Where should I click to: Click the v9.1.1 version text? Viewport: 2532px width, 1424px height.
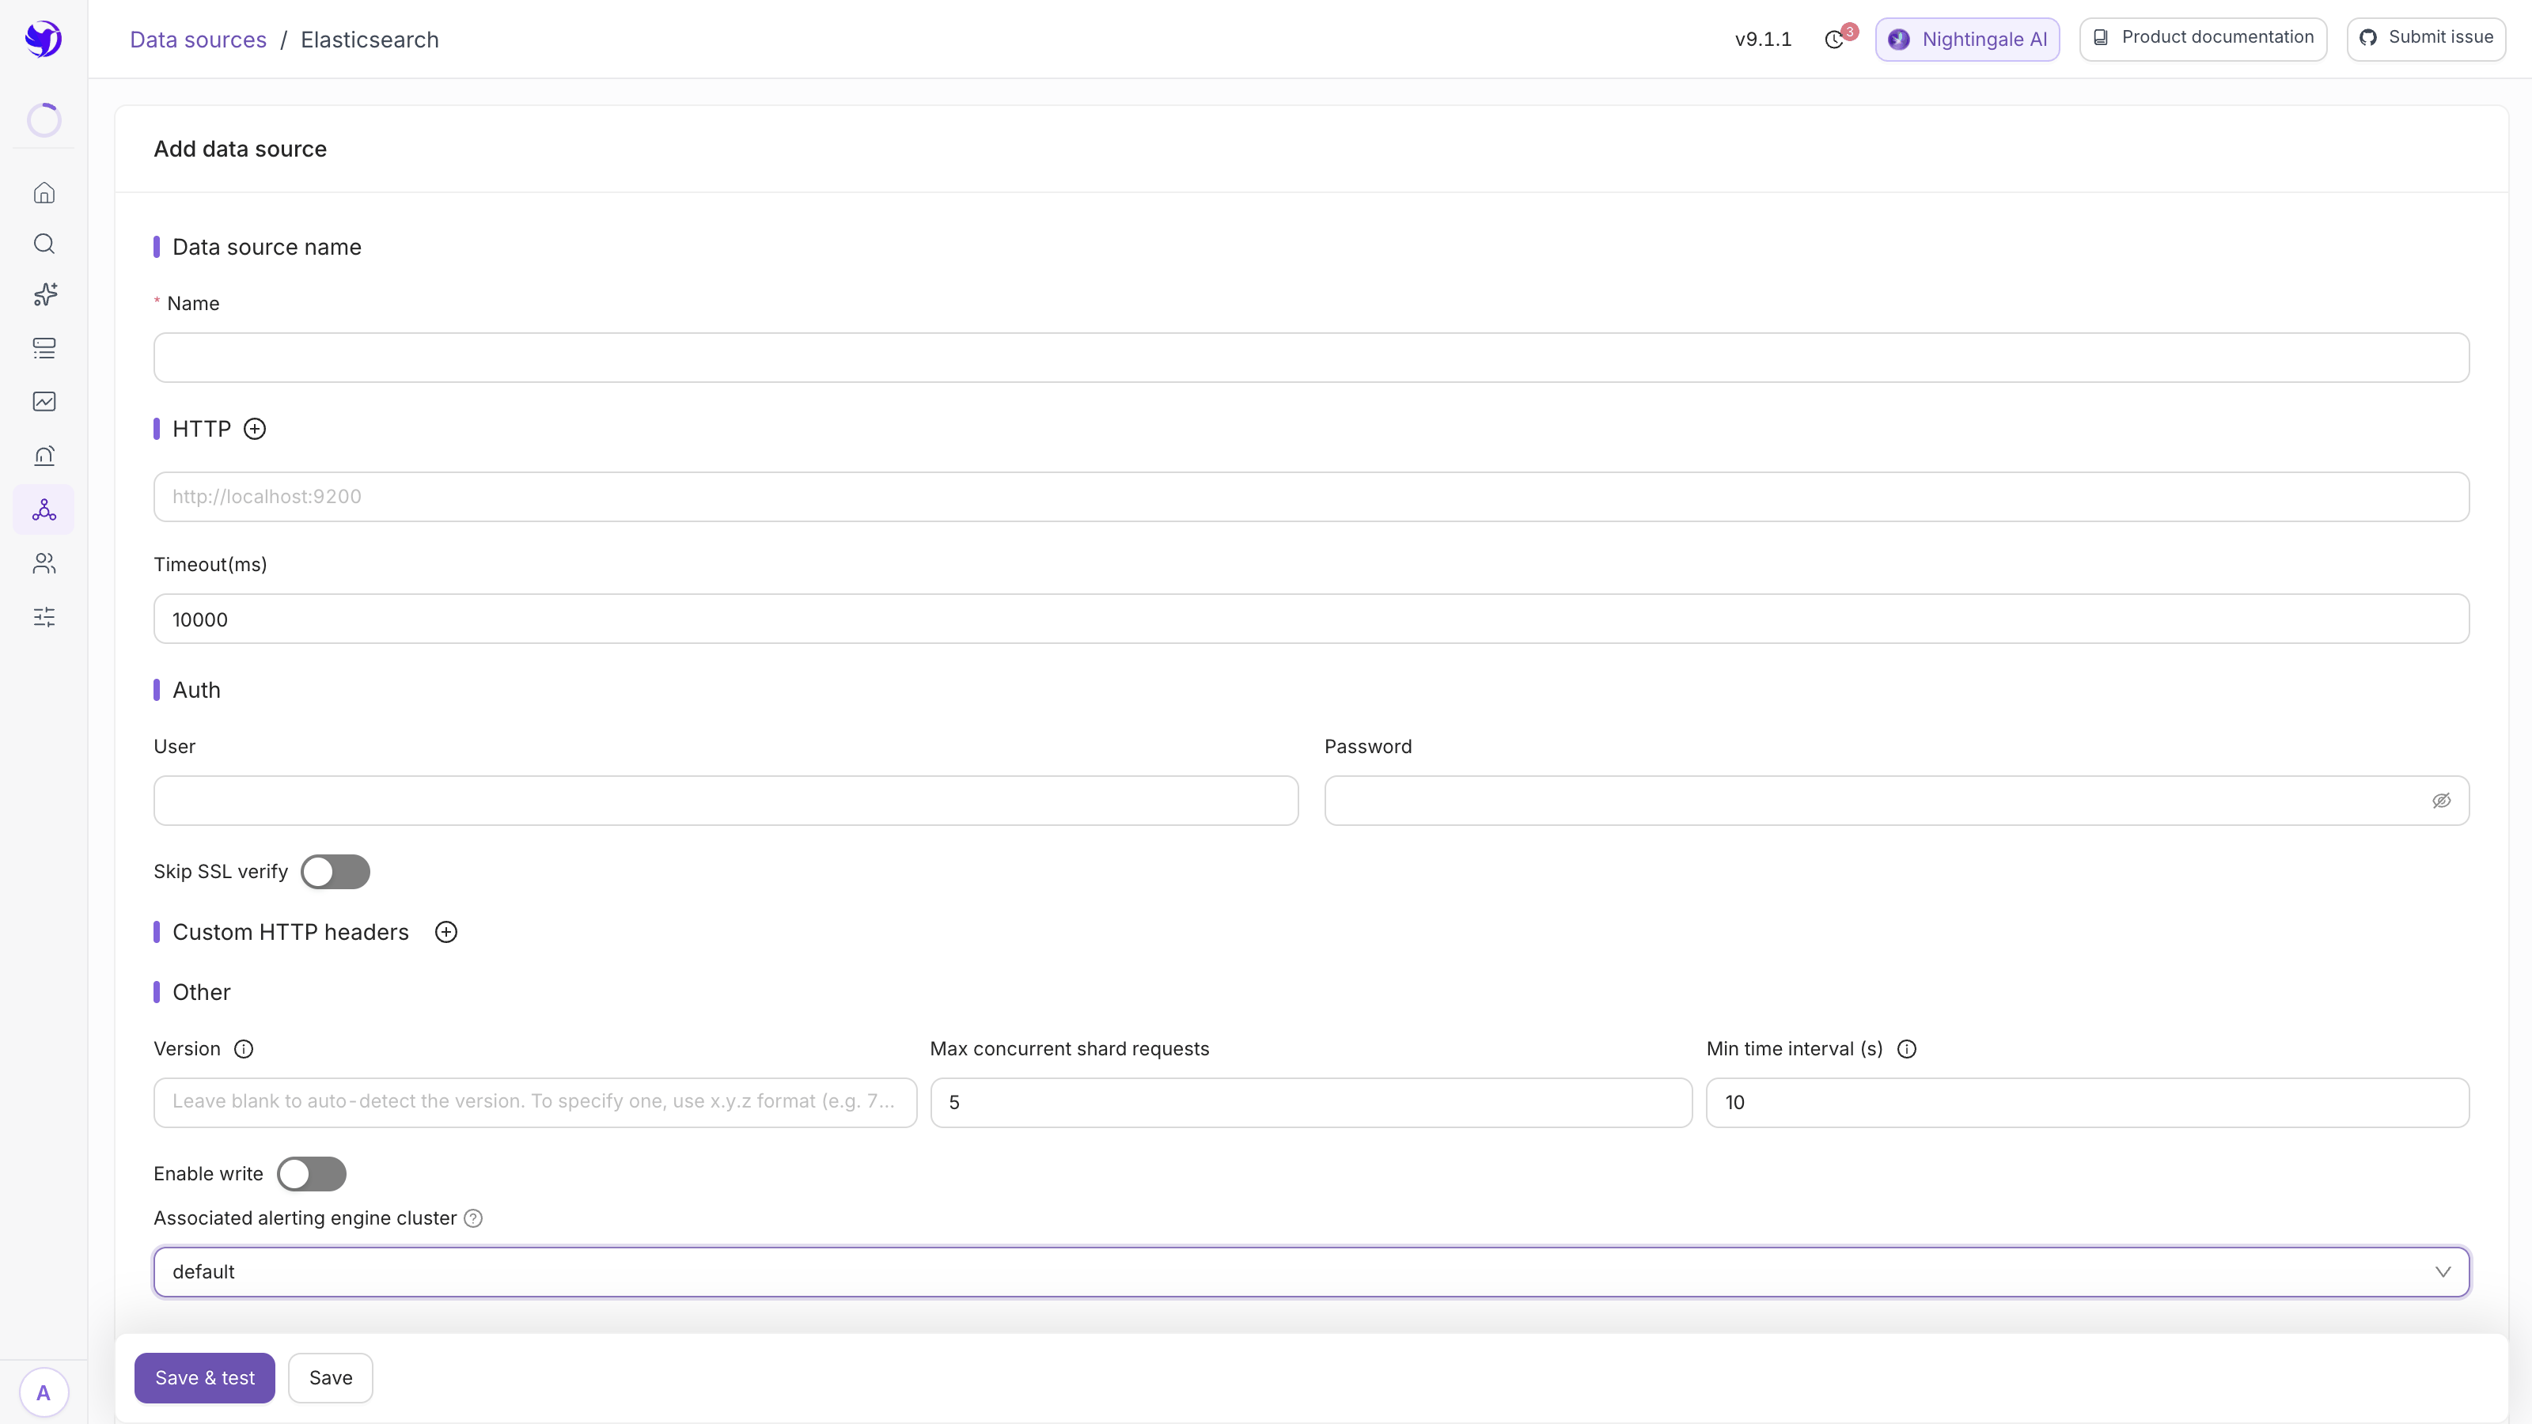point(1764,40)
